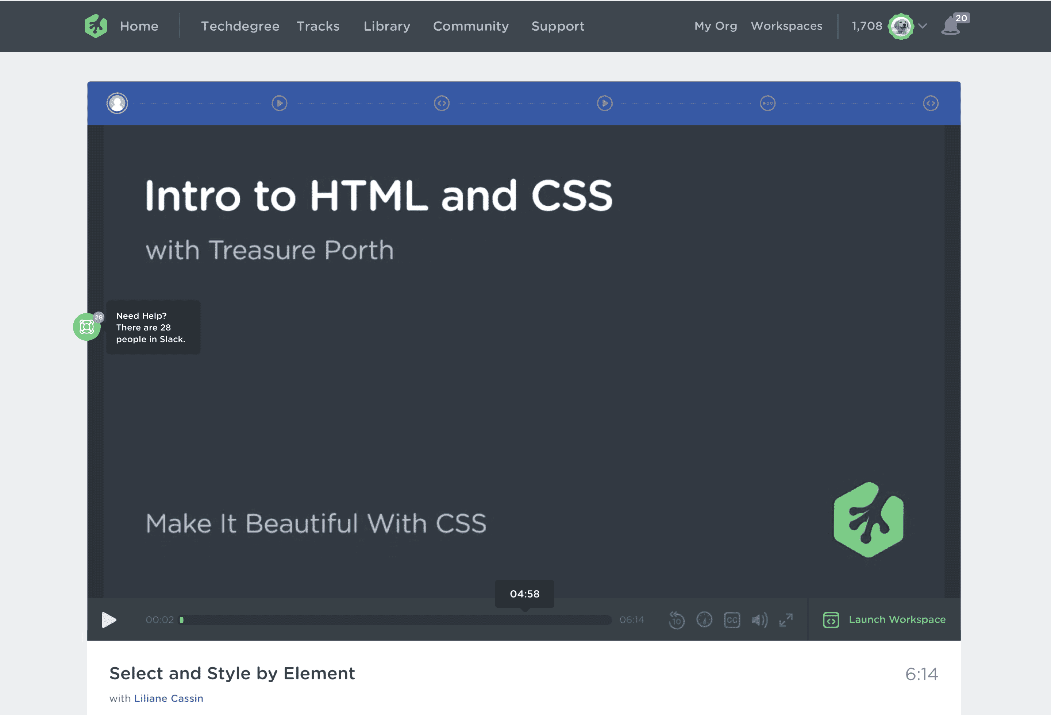The width and height of the screenshot is (1051, 715).
Task: Play the video
Action: point(108,620)
